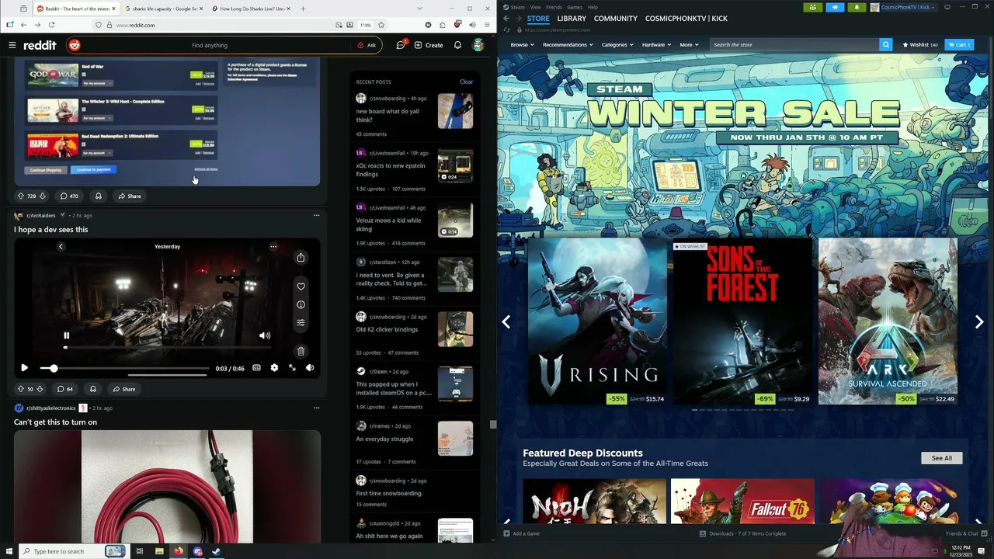Open the Reddit hamburger side menu
The width and height of the screenshot is (994, 559).
tap(12, 45)
